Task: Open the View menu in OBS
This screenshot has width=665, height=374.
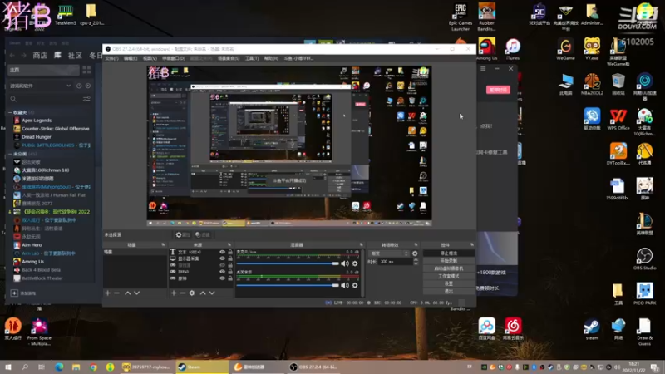Action: tap(150, 58)
